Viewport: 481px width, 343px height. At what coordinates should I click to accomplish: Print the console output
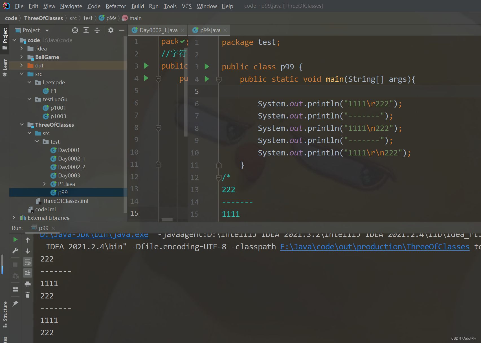28,284
